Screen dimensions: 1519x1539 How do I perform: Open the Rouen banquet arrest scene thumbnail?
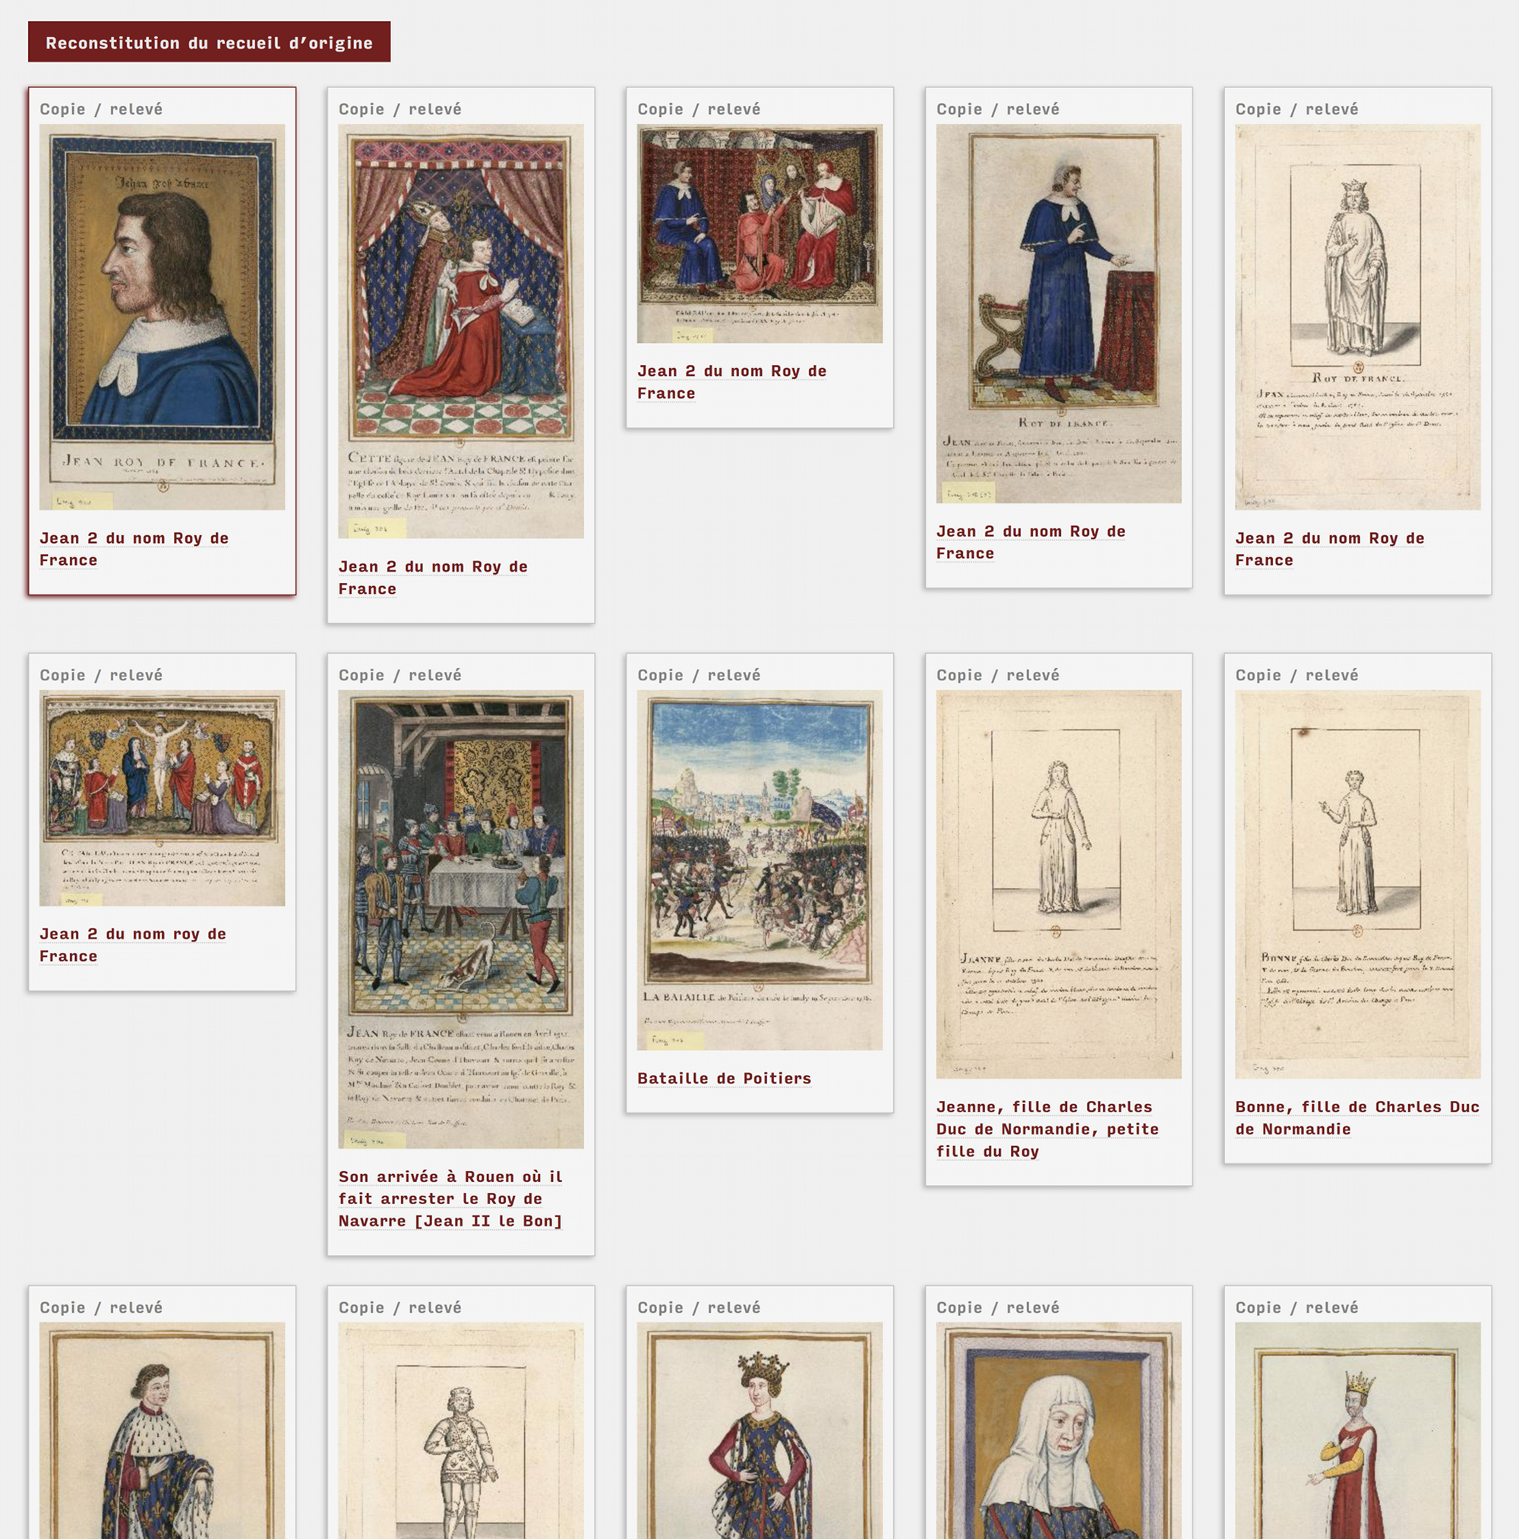pos(461,919)
